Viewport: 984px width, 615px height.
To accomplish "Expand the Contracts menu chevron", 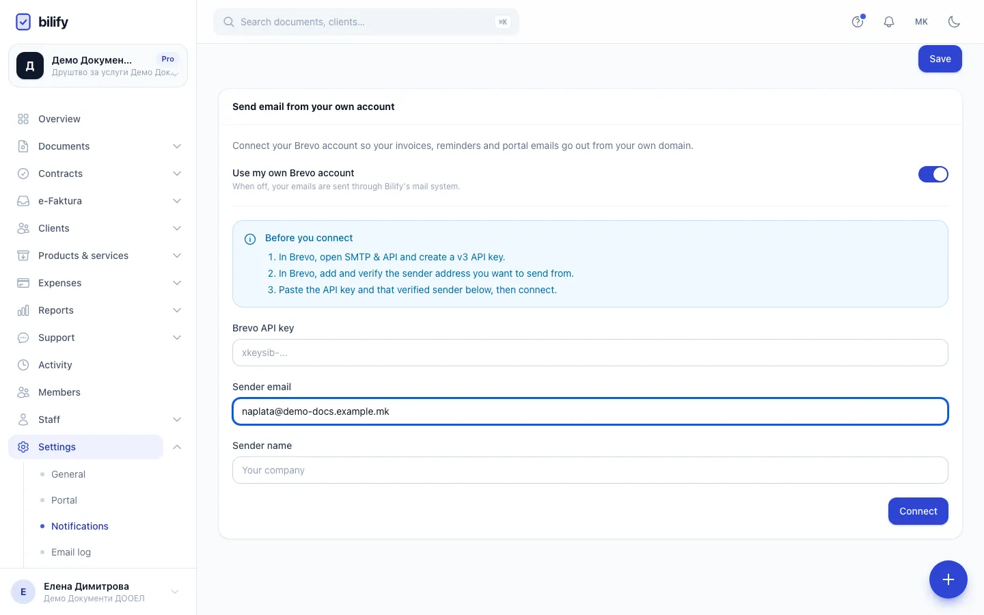I will (177, 174).
